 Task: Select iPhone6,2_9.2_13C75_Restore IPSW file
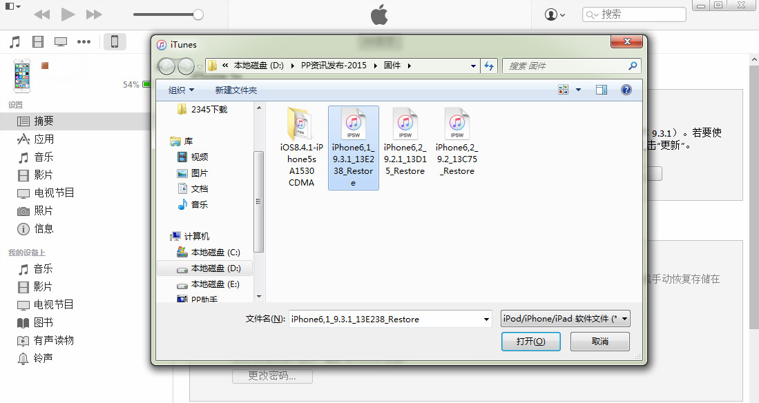[457, 142]
